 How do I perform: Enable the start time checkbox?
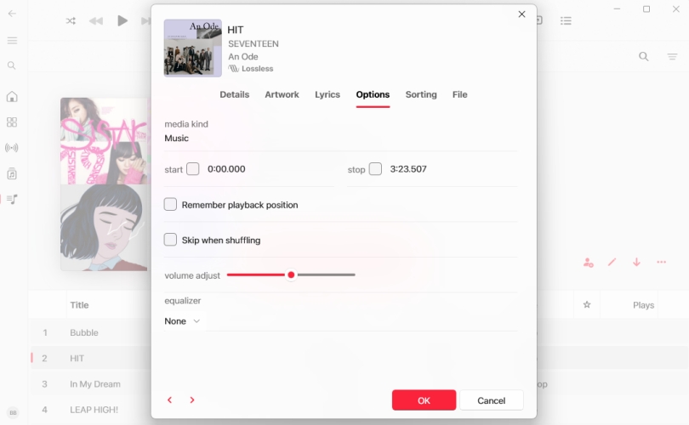(193, 169)
